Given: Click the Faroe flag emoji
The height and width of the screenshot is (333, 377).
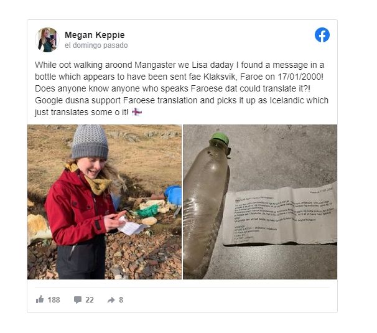Looking at the screenshot, I should (x=137, y=112).
